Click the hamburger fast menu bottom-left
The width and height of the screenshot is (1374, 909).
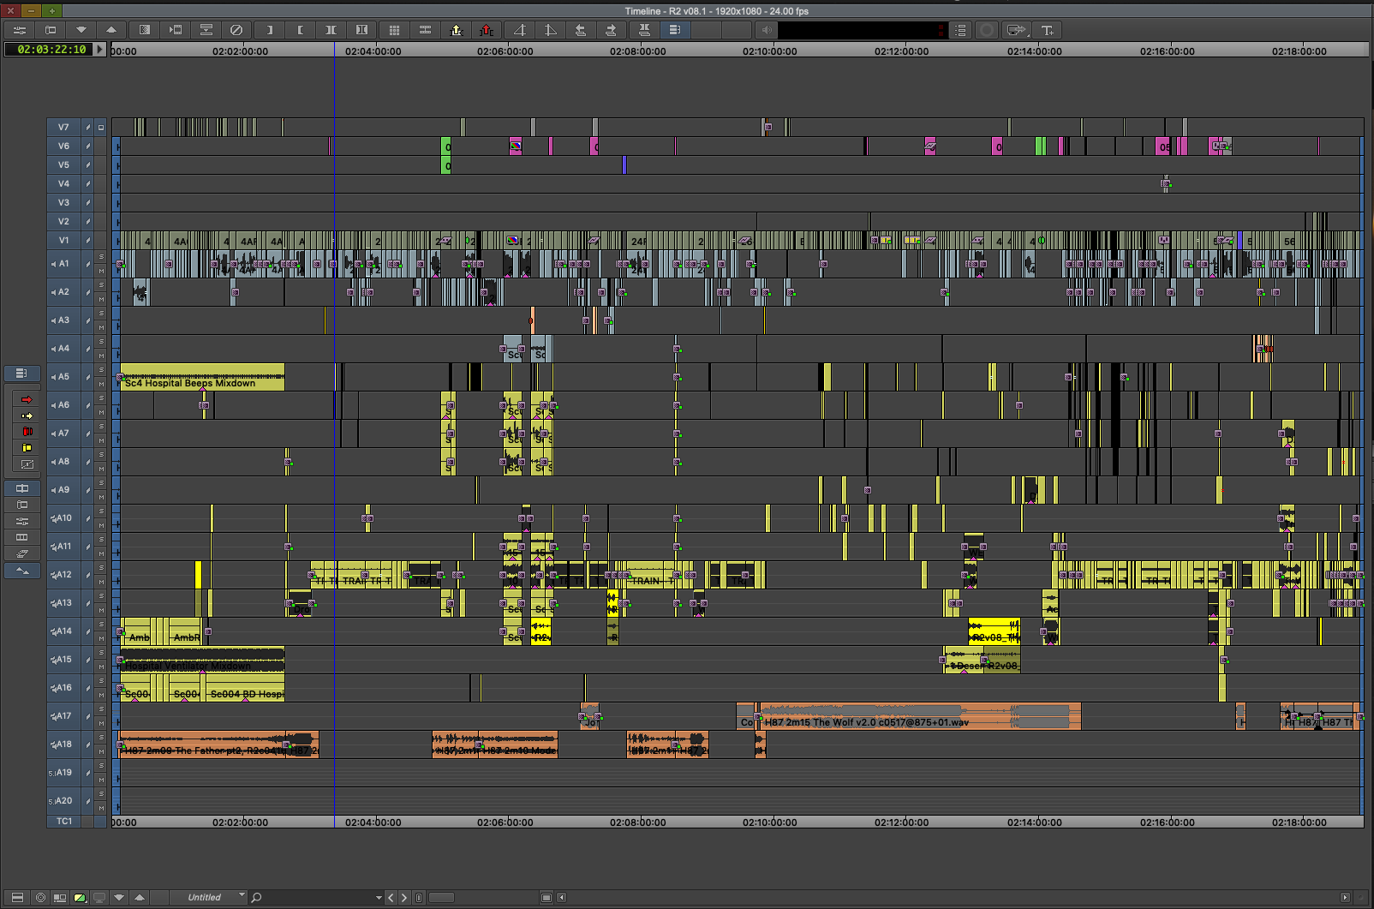tap(17, 898)
